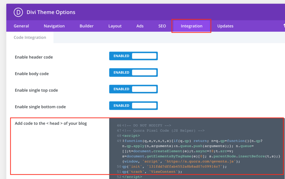The height and width of the screenshot is (179, 285).
Task: Open the Code Integration sub-tab
Action: click(x=30, y=38)
